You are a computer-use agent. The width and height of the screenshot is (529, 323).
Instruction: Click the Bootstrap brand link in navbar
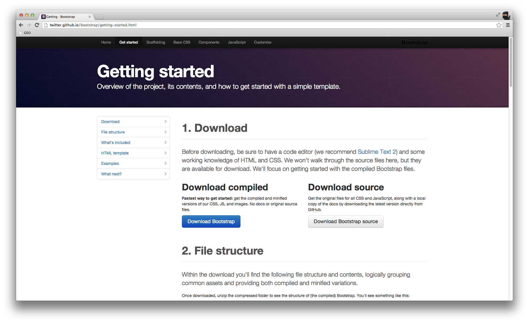(x=415, y=43)
